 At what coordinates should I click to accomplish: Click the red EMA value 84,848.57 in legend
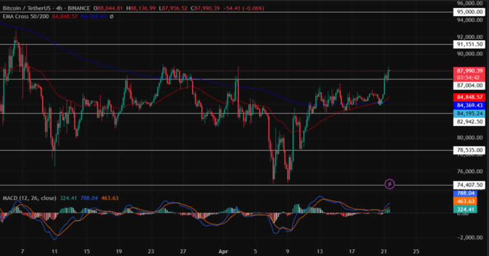tap(65, 16)
